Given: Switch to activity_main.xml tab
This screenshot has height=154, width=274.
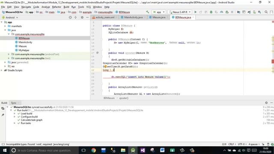Looking at the screenshot, I should (104, 17).
